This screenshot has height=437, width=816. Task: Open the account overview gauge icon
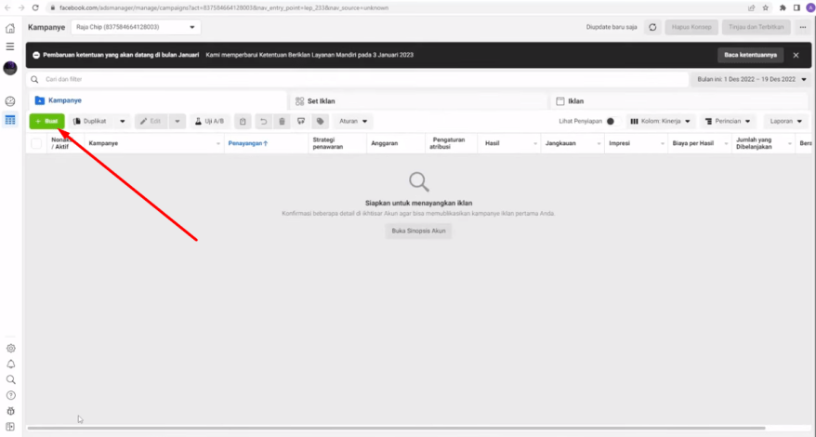point(10,101)
